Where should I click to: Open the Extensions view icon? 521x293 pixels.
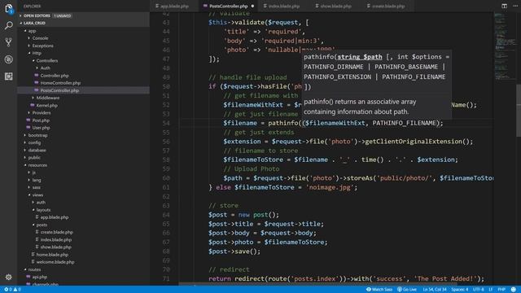click(x=9, y=77)
